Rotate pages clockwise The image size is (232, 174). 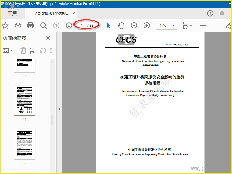[51, 50]
